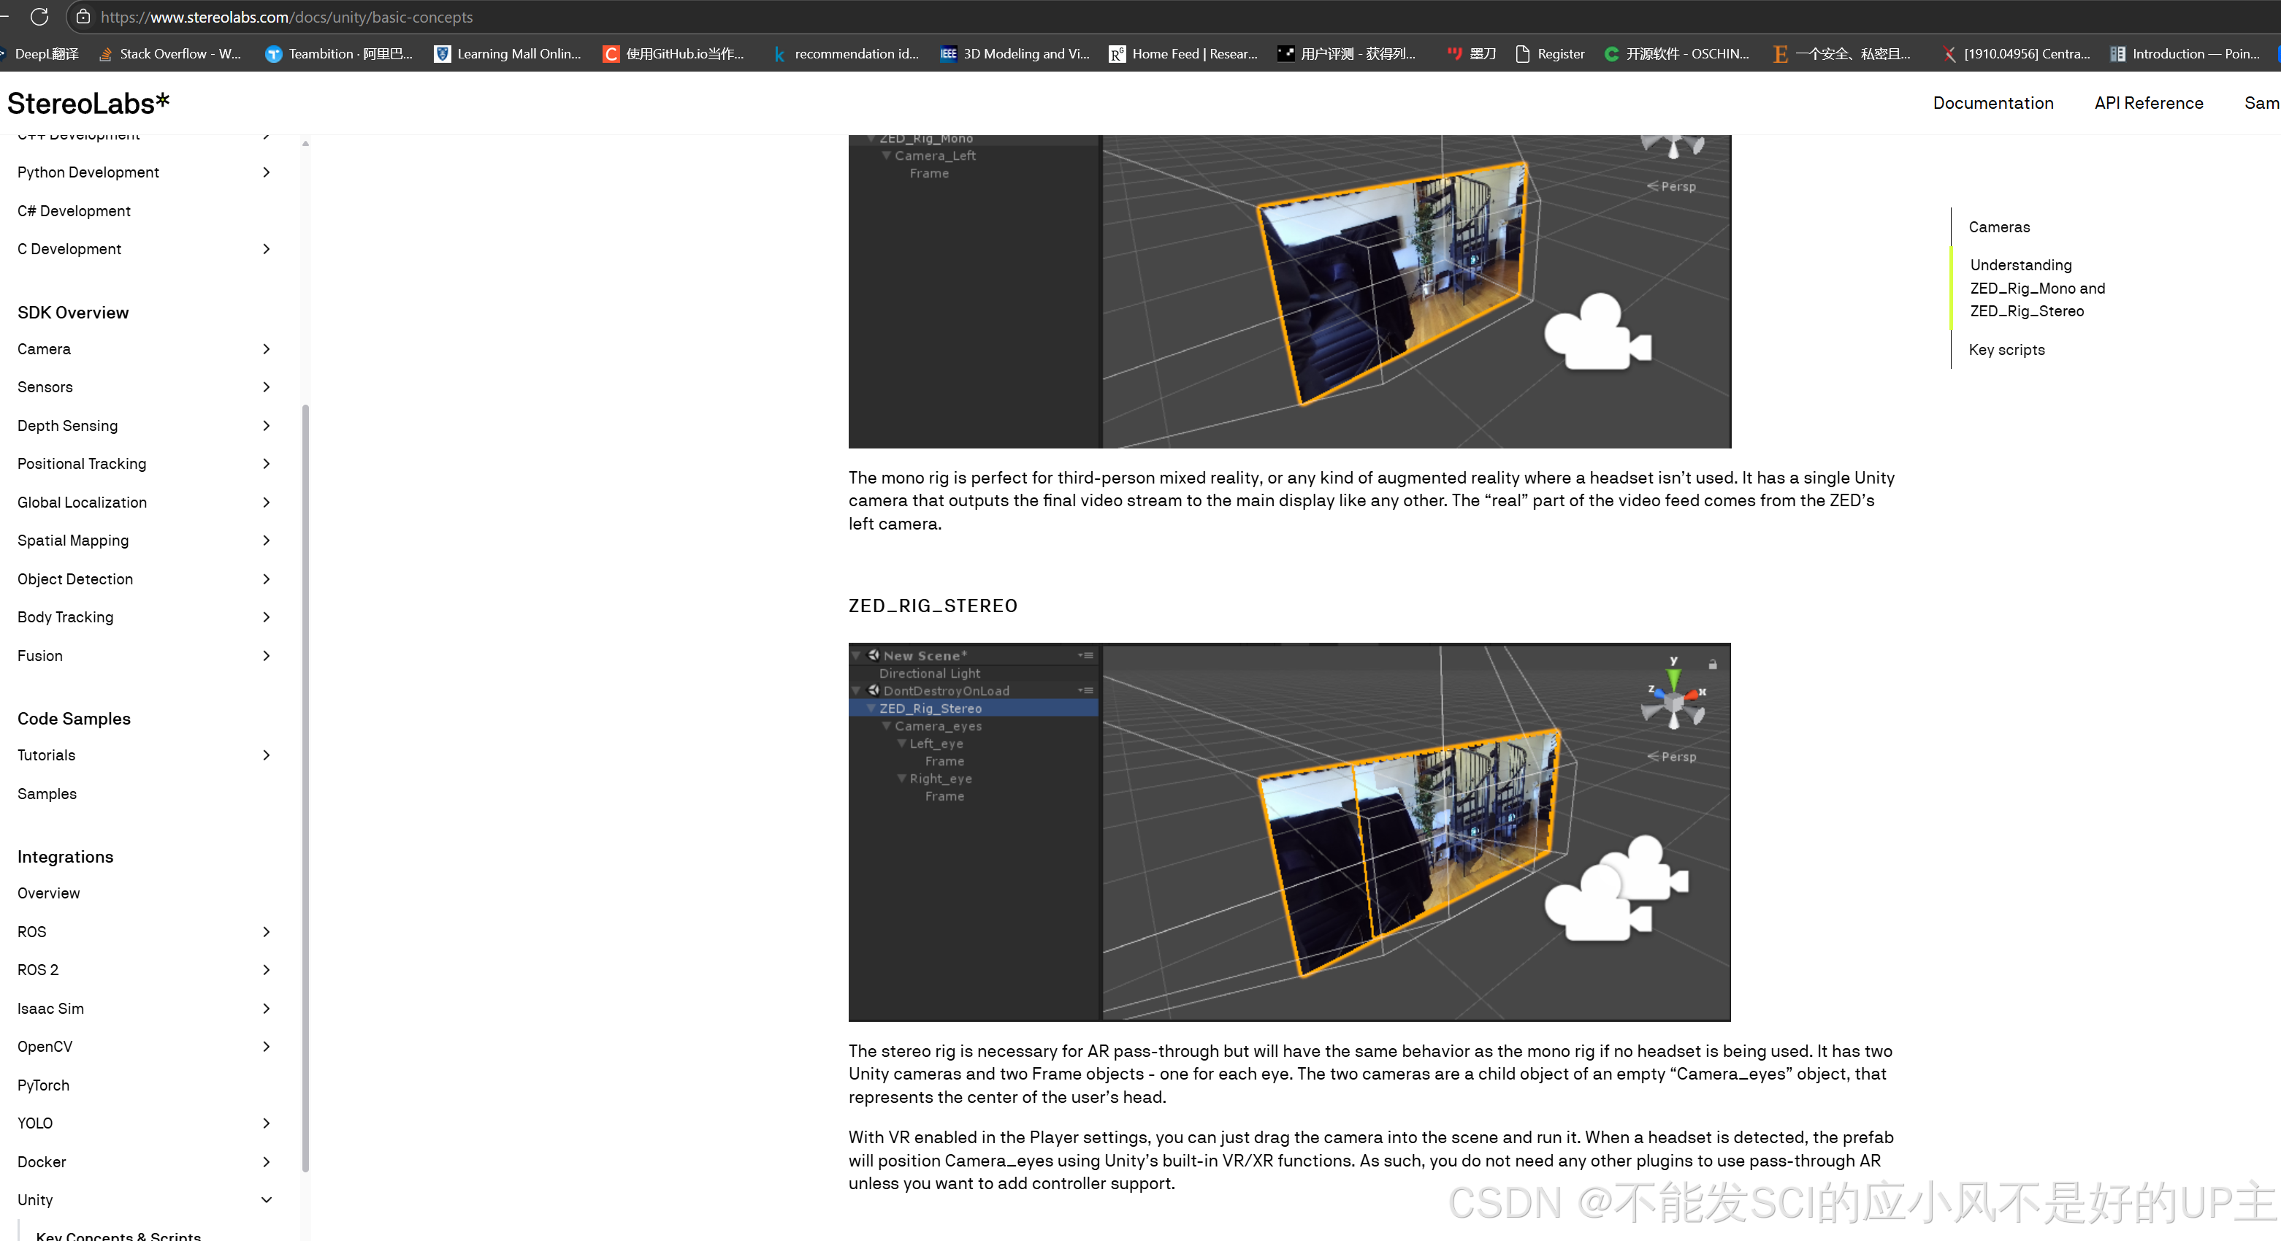The image size is (2281, 1241).
Task: Open the Documentation menu item
Action: (x=1992, y=103)
